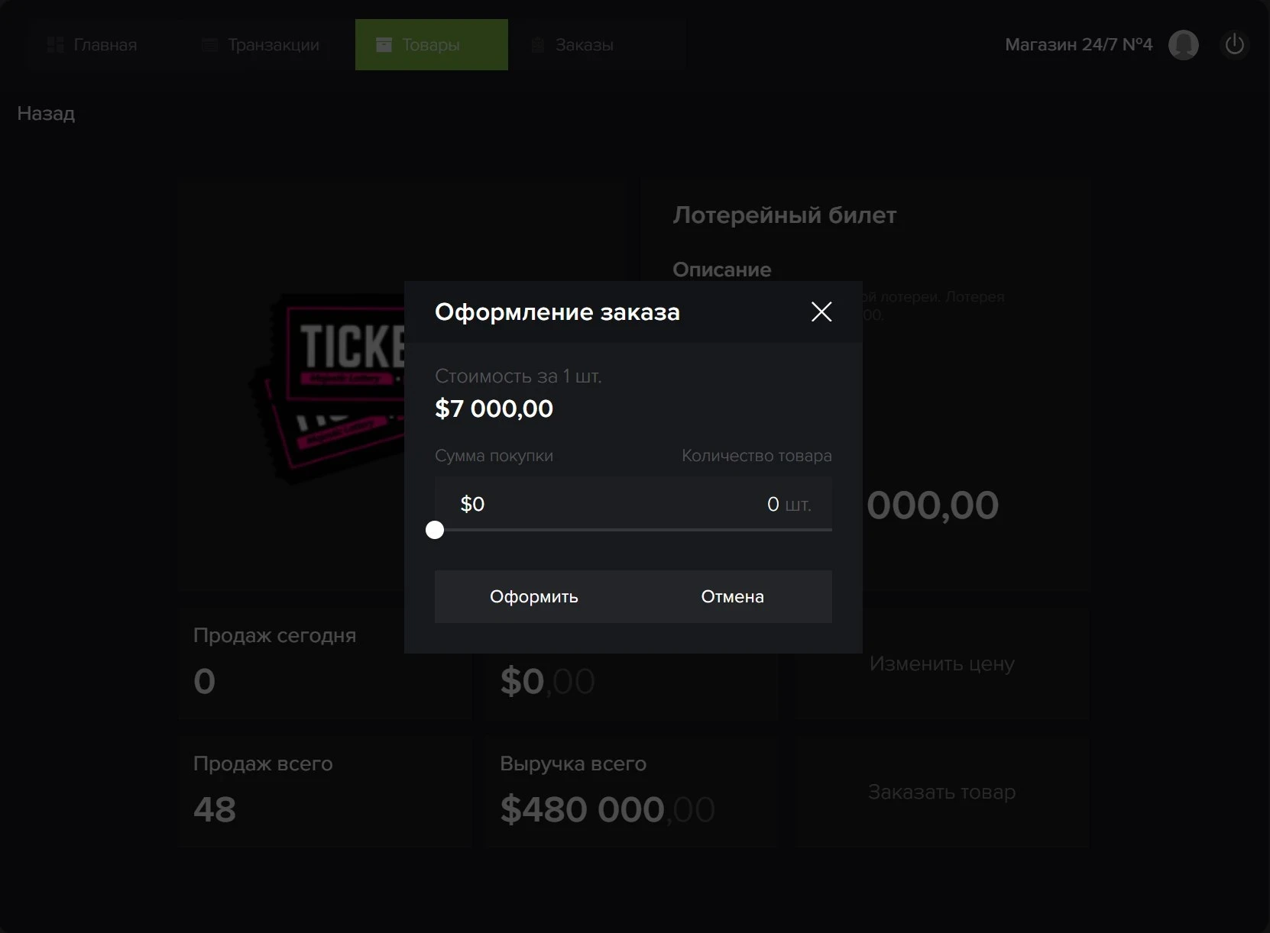Click the clipboard icon beside Заказы
Image resolution: width=1270 pixels, height=933 pixels.
click(x=538, y=45)
